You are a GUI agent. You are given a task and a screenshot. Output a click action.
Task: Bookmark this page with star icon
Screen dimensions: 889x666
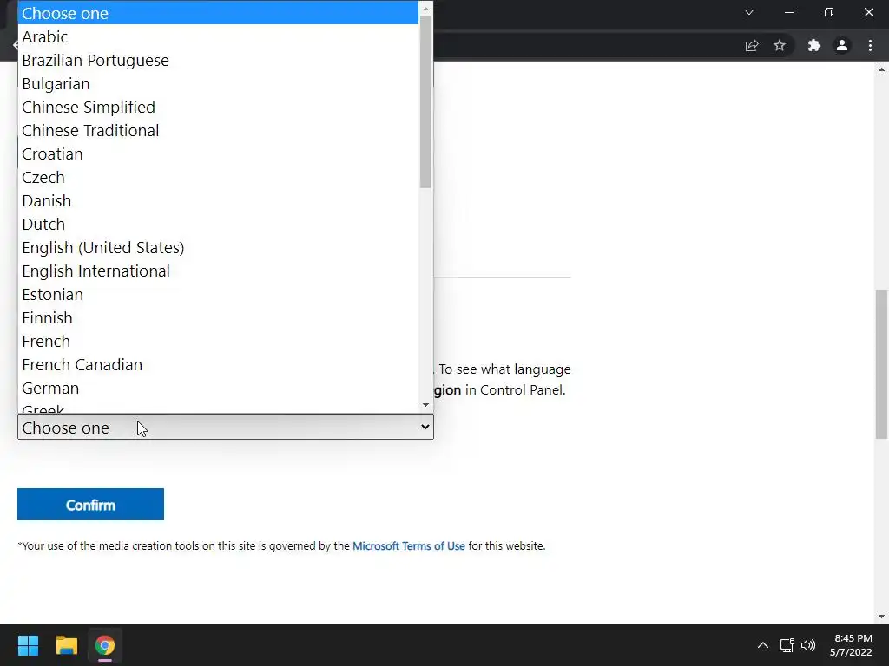point(780,45)
